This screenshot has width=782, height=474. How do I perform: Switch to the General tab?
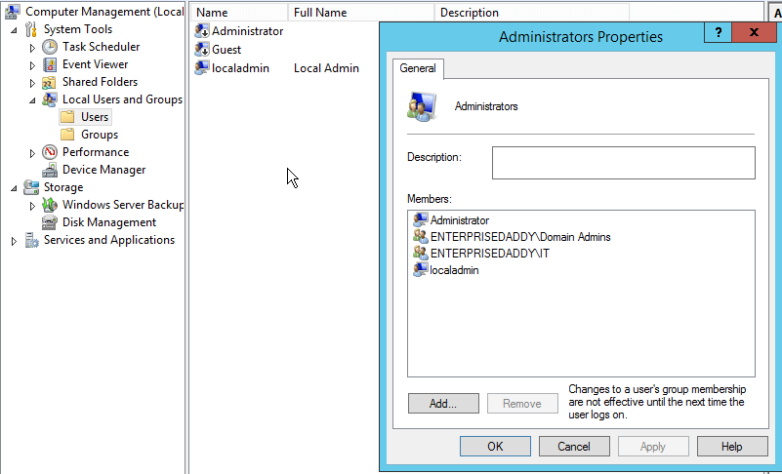click(x=418, y=69)
